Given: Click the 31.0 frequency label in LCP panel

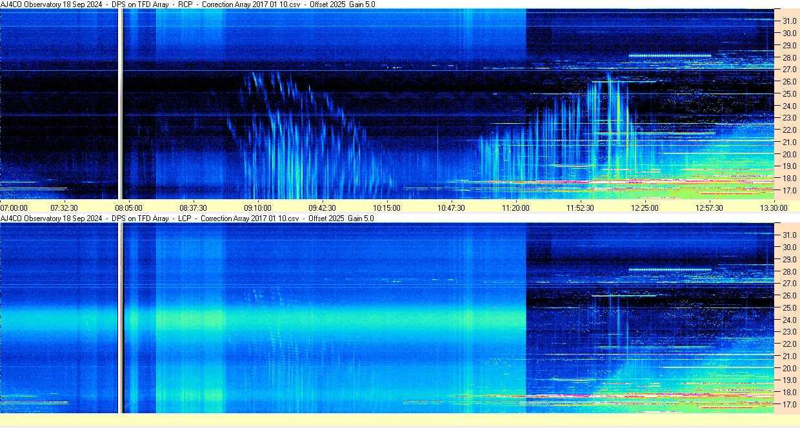Looking at the screenshot, I should coord(789,235).
